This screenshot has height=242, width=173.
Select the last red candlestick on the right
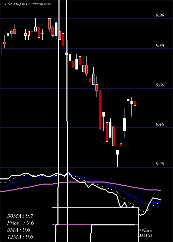[135, 103]
